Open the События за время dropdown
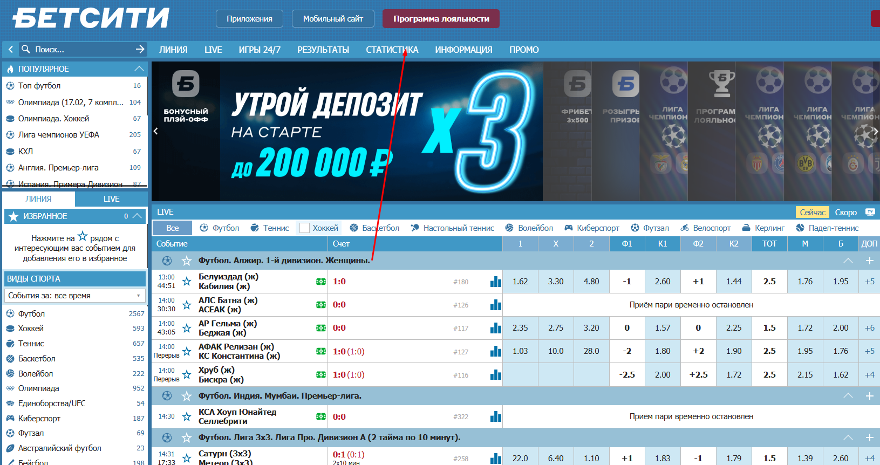 [x=74, y=296]
